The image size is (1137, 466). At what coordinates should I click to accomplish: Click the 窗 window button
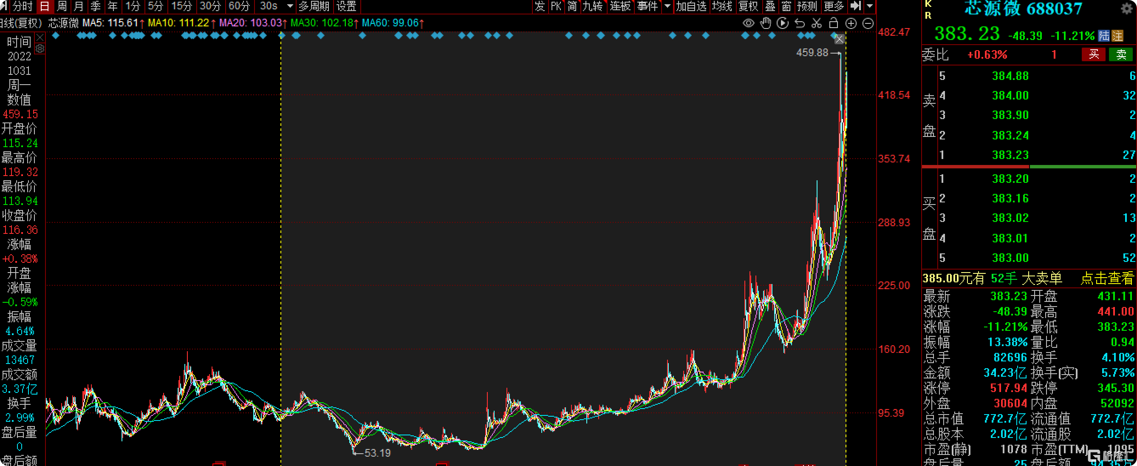[x=786, y=6]
